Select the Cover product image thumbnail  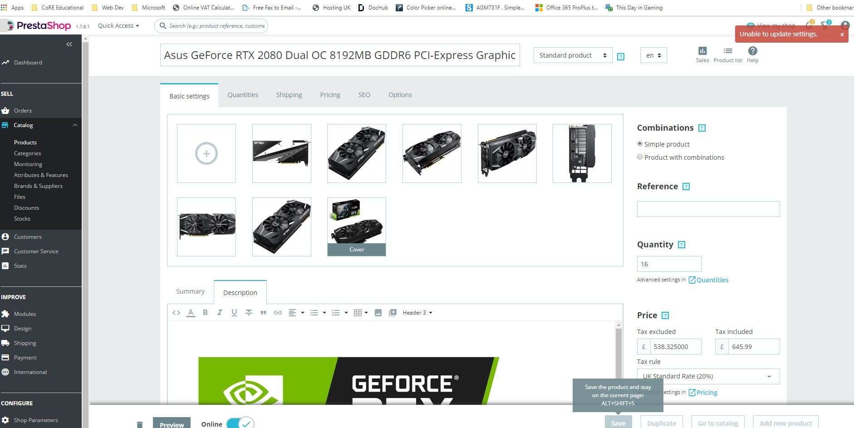coord(357,227)
